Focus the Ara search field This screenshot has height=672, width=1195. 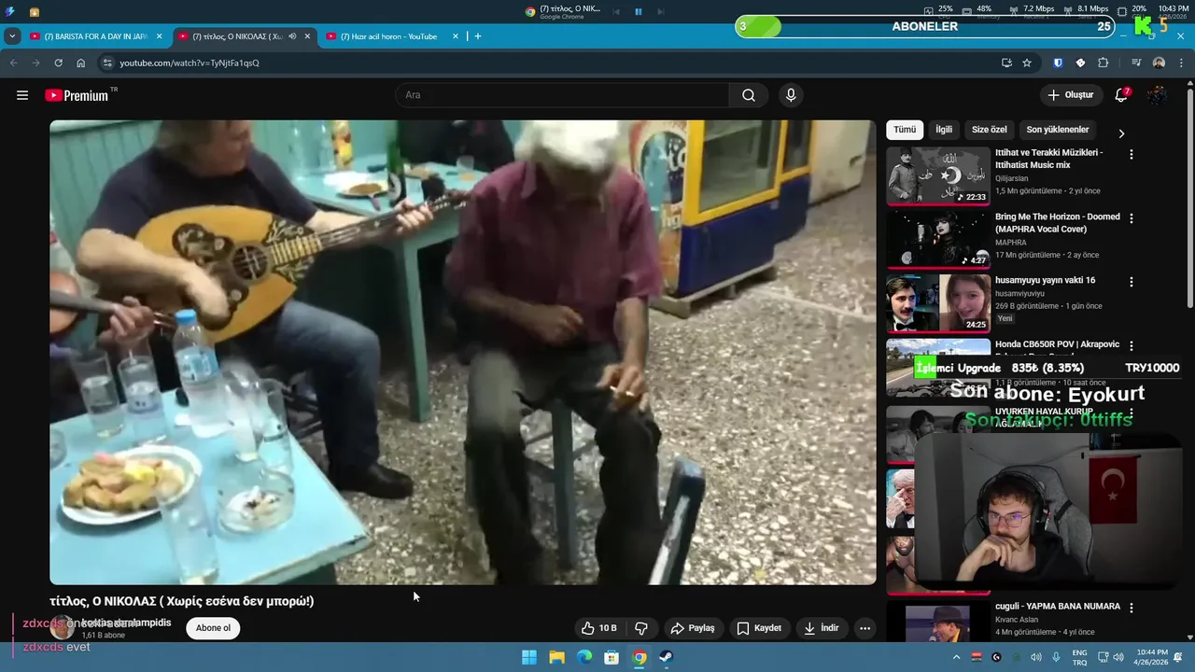(x=563, y=95)
